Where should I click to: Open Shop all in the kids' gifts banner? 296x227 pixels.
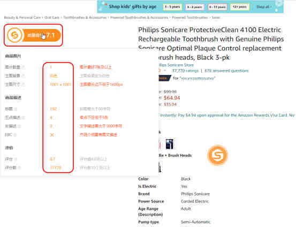point(264,7)
